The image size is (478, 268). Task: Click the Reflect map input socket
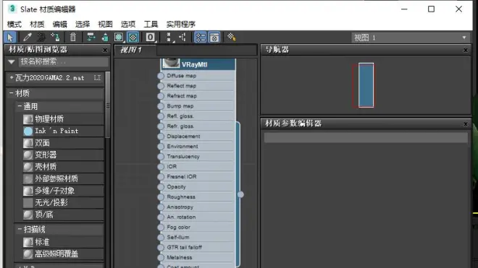(161, 86)
